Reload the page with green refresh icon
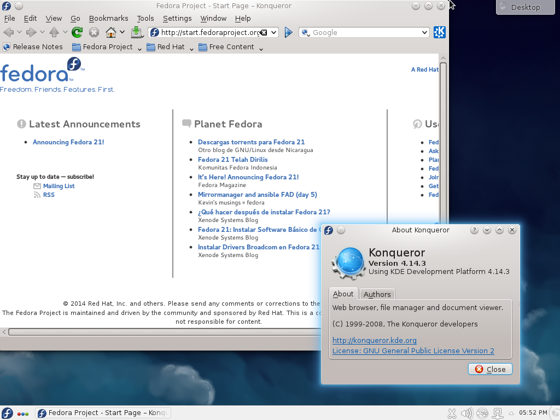The image size is (560, 420). [77, 32]
